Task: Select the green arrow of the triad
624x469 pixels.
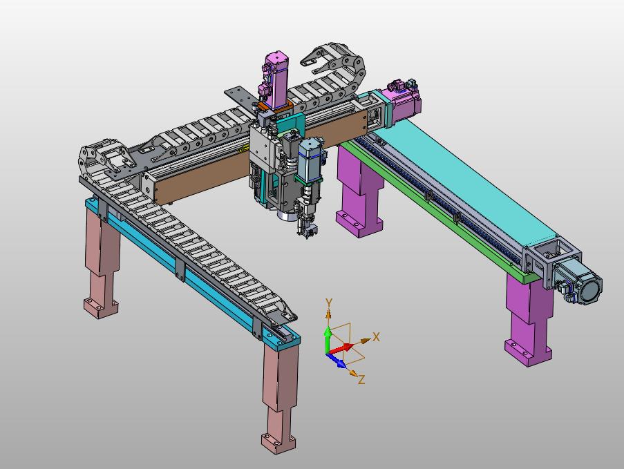Action: 328,338
